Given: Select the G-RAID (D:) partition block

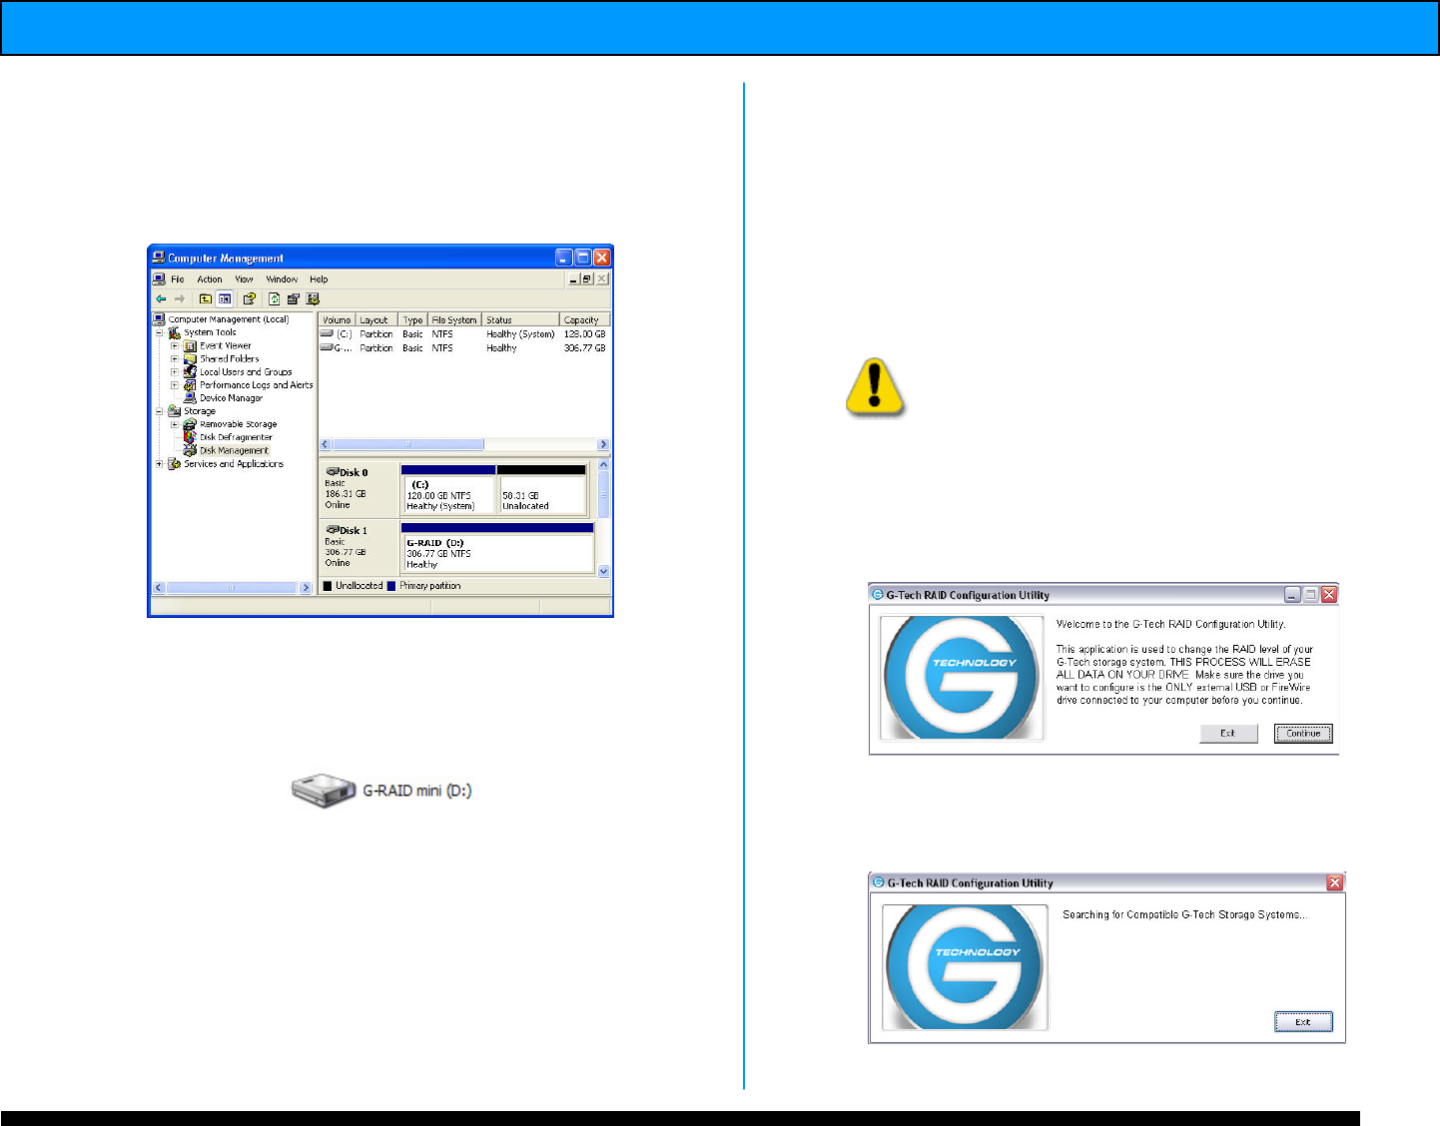Looking at the screenshot, I should 497,547.
